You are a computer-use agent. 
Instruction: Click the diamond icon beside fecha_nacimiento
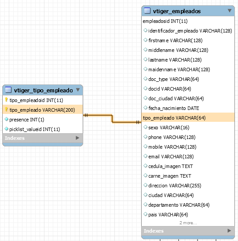pyautogui.click(x=145, y=108)
